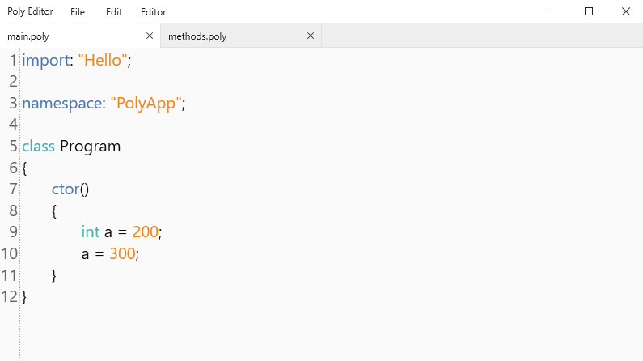643x361 pixels.
Task: Click the Program class name
Action: coord(90,147)
